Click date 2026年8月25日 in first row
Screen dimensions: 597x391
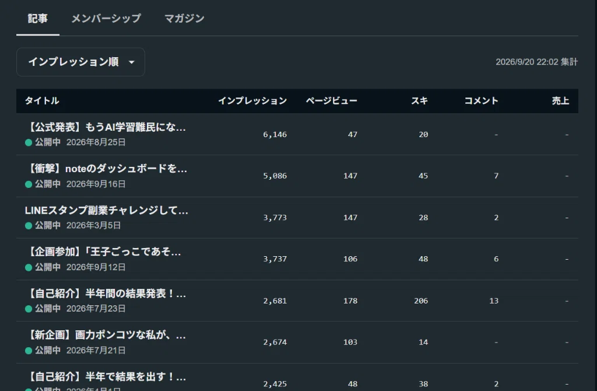click(96, 142)
